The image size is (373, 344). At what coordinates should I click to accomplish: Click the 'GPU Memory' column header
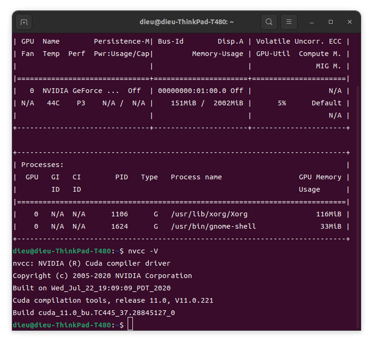tap(320, 177)
